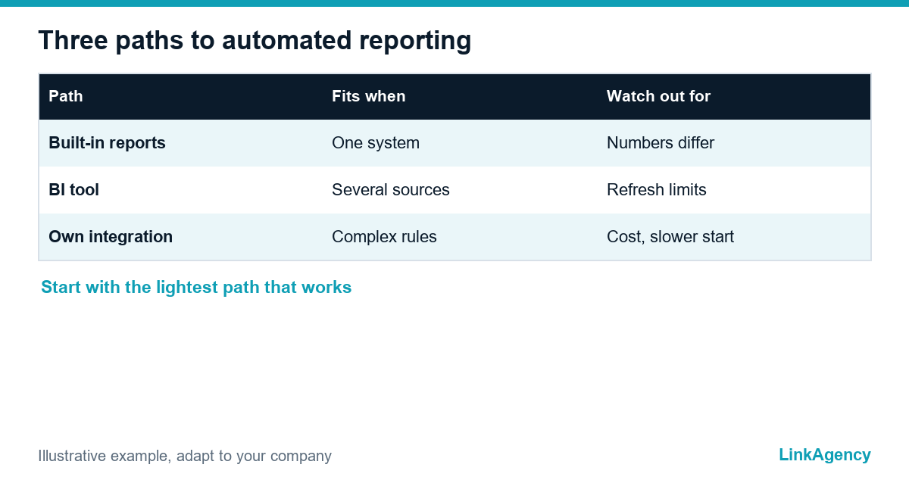Select the 'Watch out for' column header

[x=658, y=96]
